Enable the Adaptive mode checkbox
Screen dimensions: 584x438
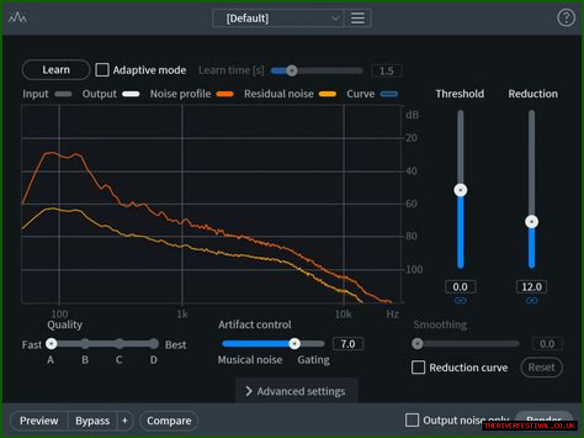pyautogui.click(x=102, y=70)
